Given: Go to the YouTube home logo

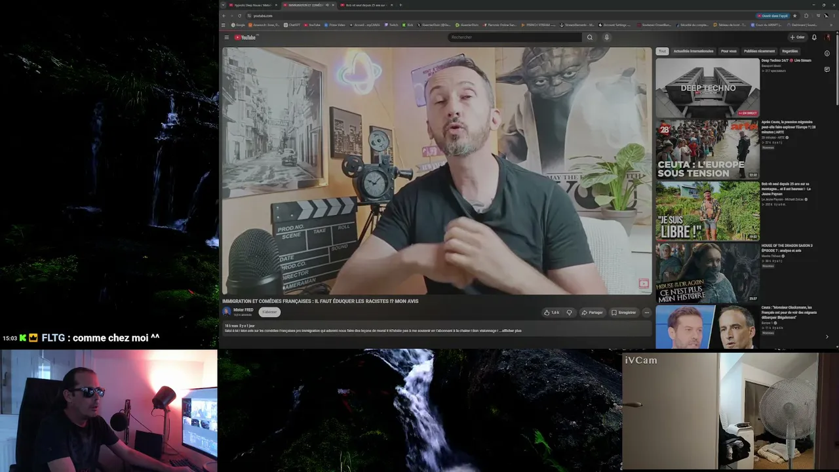Looking at the screenshot, I should tap(246, 37).
